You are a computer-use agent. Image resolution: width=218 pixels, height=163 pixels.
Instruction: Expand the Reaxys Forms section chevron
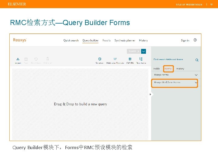tap(196, 75)
